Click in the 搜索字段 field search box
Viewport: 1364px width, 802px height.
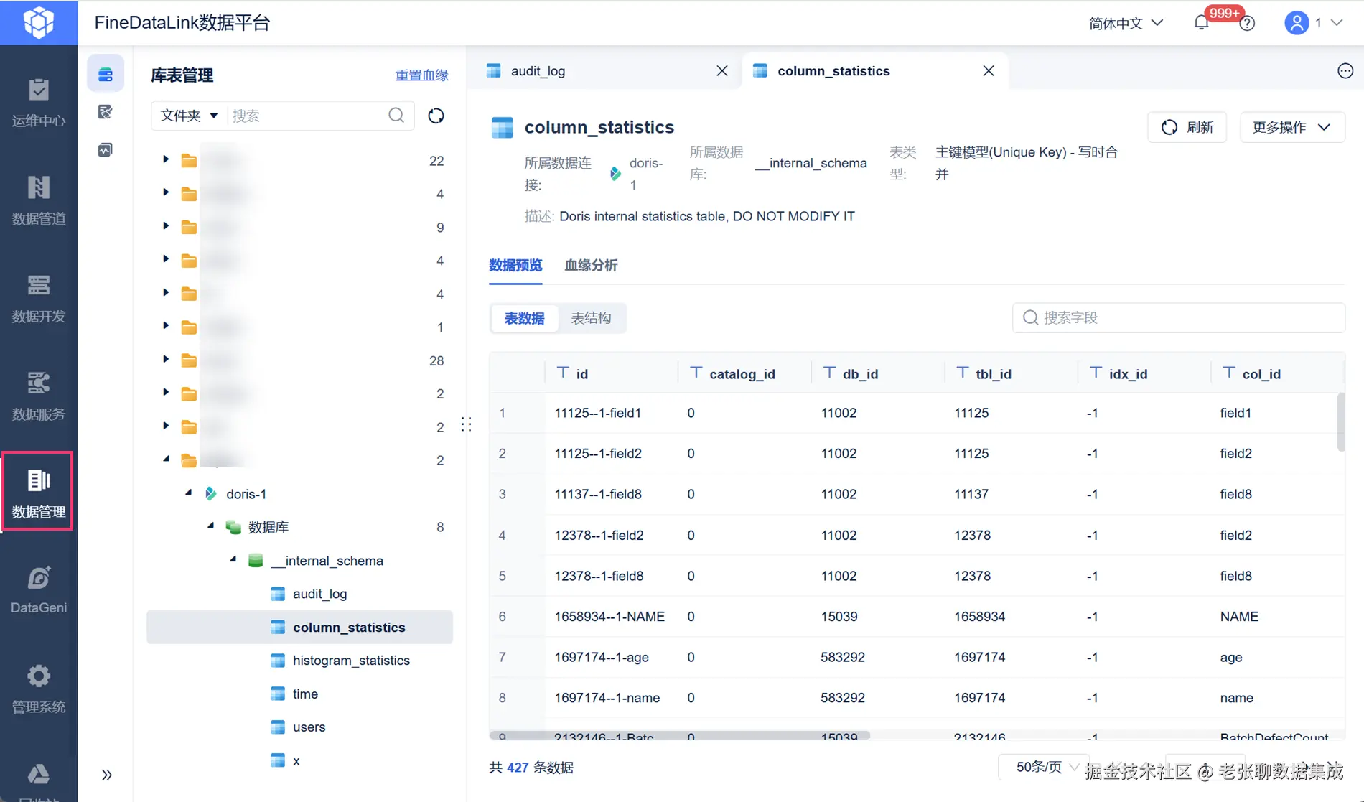click(x=1179, y=317)
